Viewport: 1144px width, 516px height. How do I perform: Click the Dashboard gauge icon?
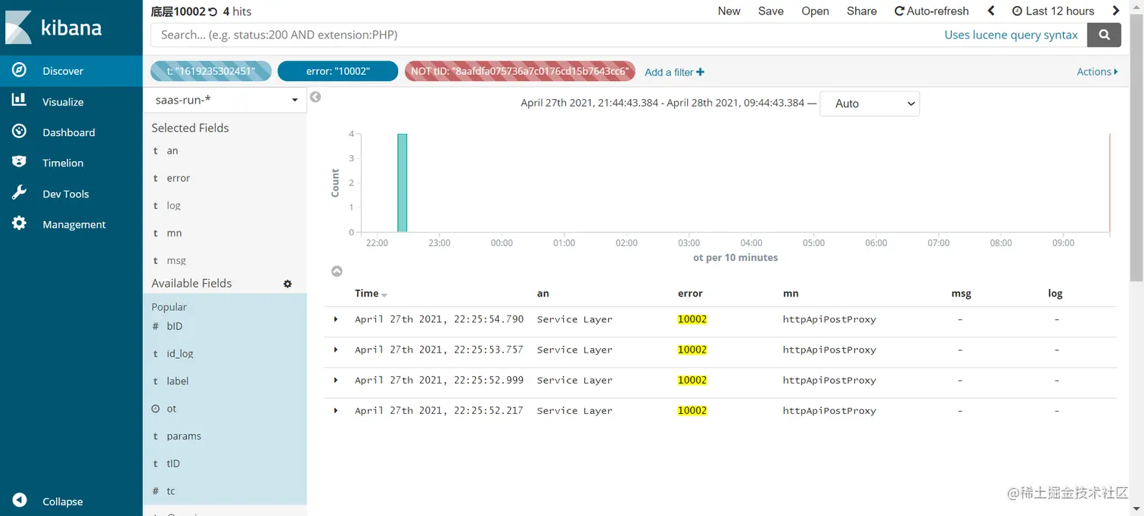[x=20, y=132]
